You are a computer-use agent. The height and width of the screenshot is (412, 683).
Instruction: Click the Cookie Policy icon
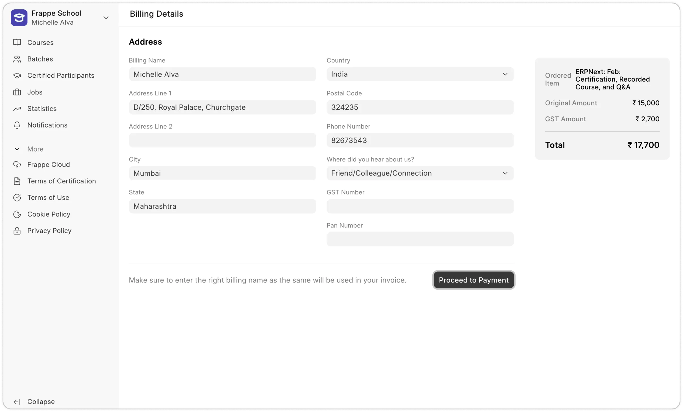17,214
